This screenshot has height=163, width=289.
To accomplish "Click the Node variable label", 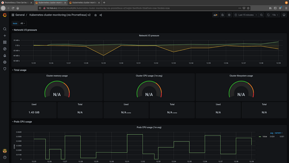I will coord(15,24).
